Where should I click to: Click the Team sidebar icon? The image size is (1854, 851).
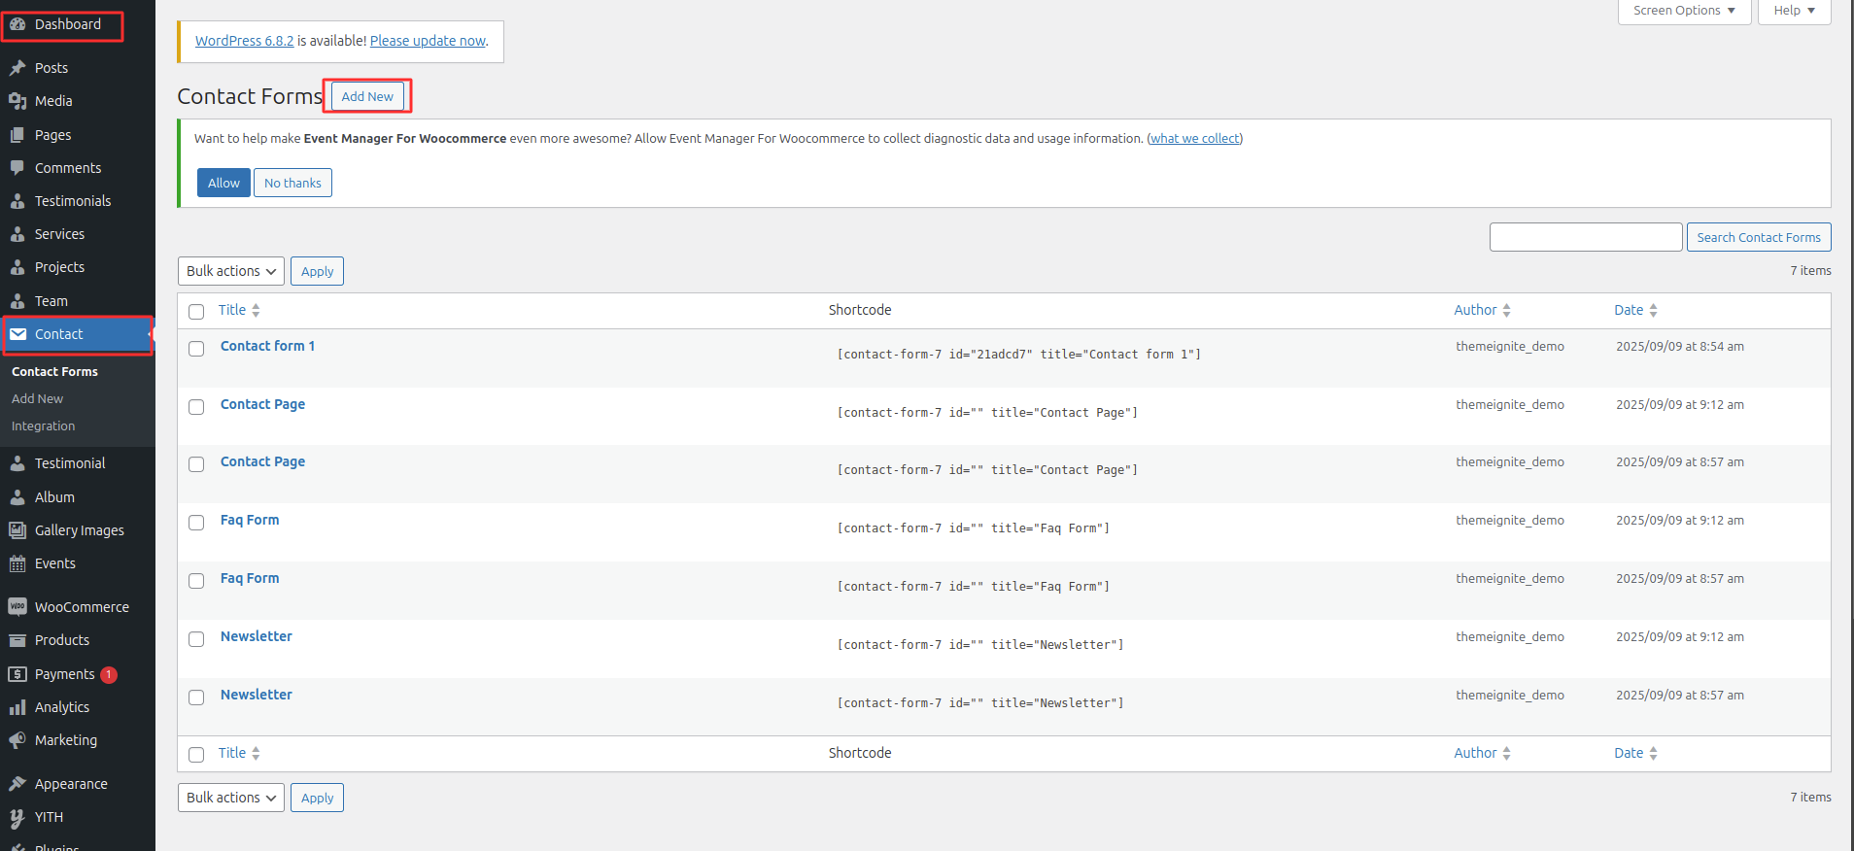pyautogui.click(x=17, y=301)
